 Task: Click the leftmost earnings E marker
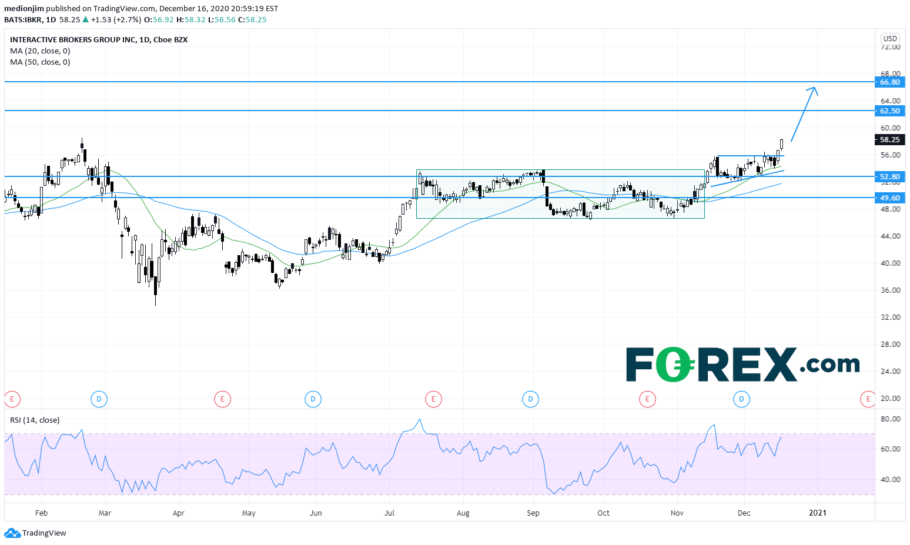coord(12,400)
